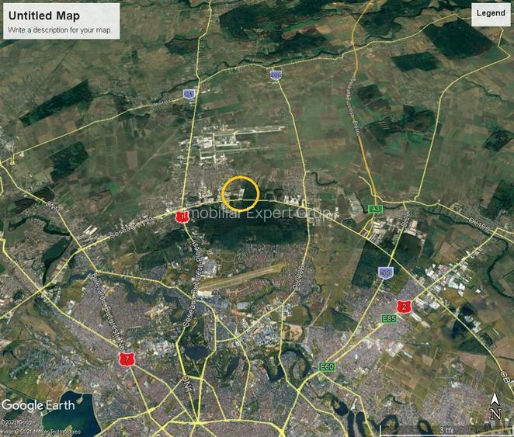Image resolution: width=514 pixels, height=437 pixels.
Task: Click the red route 1 shield
Action: click(x=182, y=216)
